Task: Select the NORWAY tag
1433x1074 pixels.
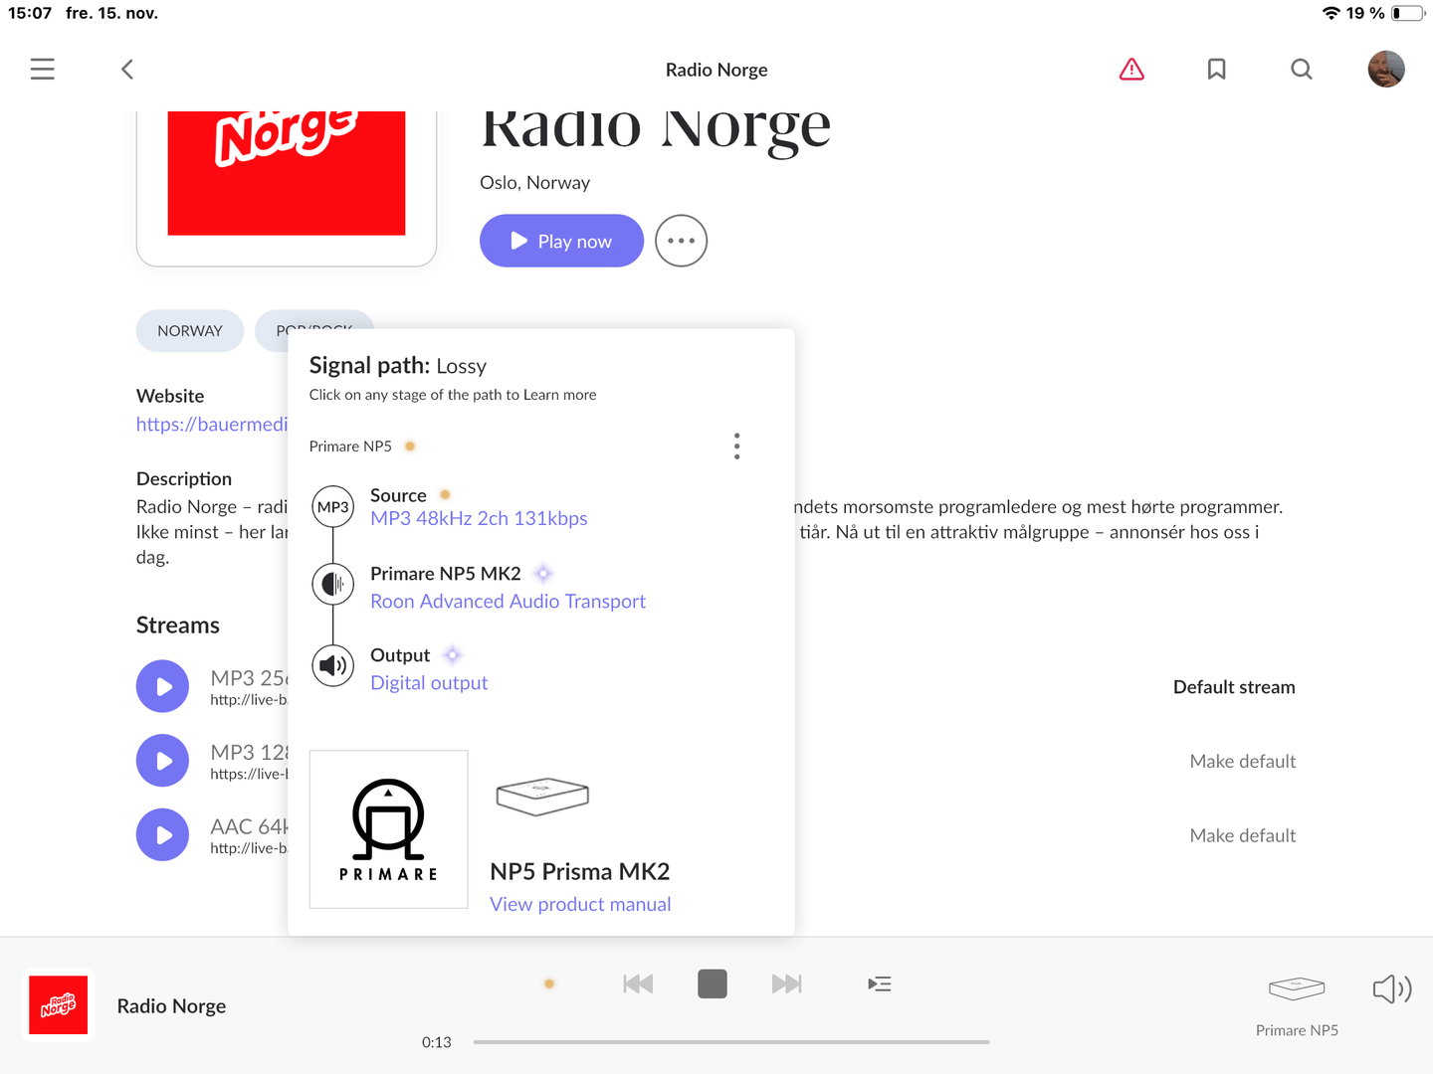Action: click(x=190, y=331)
